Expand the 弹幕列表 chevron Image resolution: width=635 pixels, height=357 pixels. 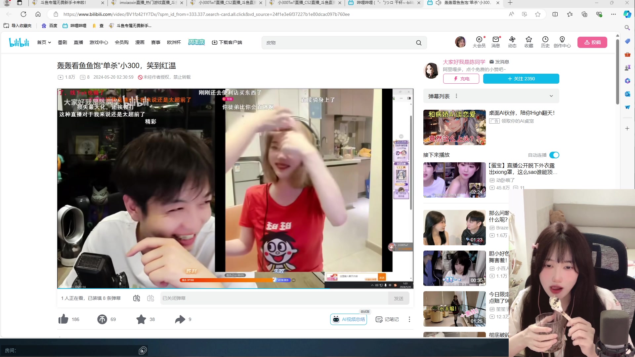point(551,96)
